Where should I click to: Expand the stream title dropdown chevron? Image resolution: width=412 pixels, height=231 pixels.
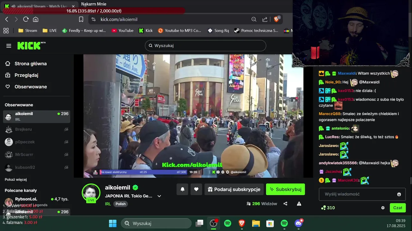pyautogui.click(x=159, y=196)
